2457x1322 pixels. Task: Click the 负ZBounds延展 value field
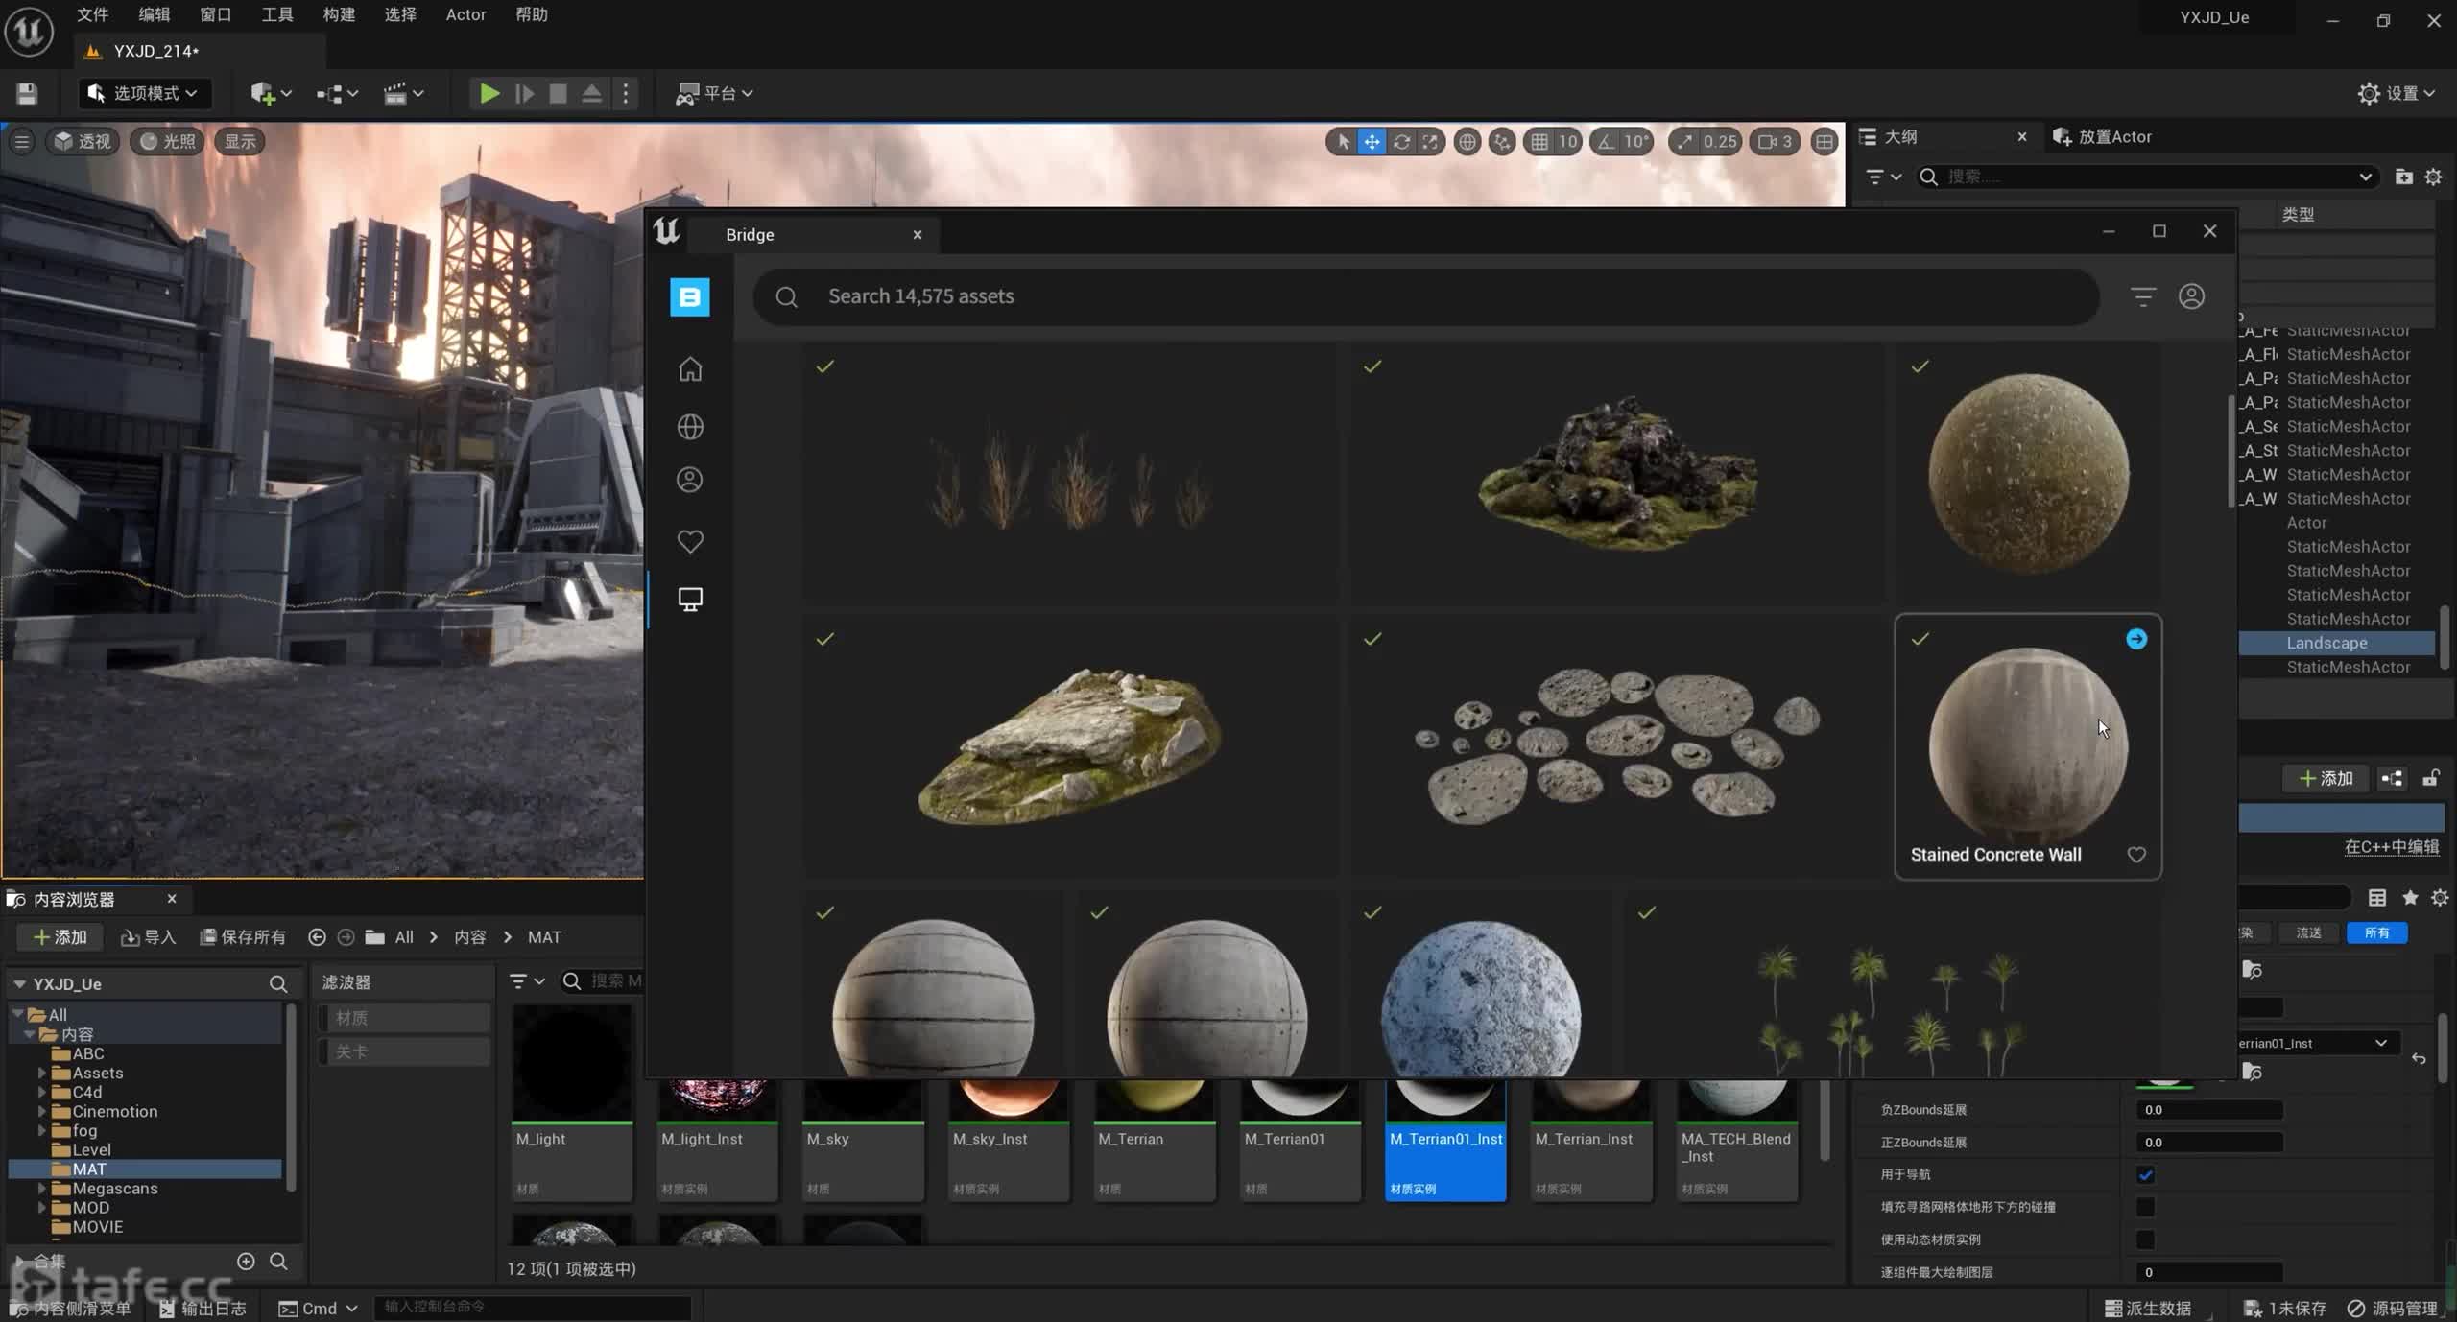(2209, 1110)
